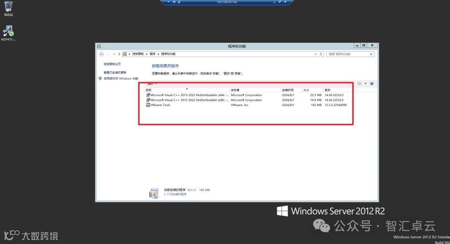The width and height of the screenshot is (450, 244).
Task: Expand the address bar history dropdown
Action: [x=316, y=54]
